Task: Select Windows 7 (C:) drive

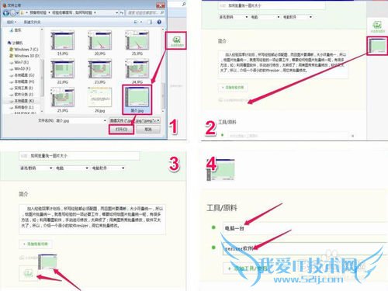Action: [24, 49]
